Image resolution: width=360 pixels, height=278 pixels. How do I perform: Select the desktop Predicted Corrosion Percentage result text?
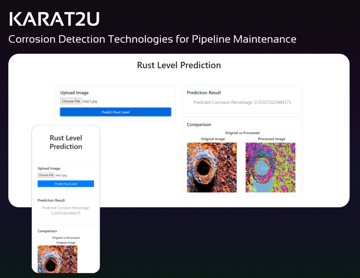pos(242,102)
